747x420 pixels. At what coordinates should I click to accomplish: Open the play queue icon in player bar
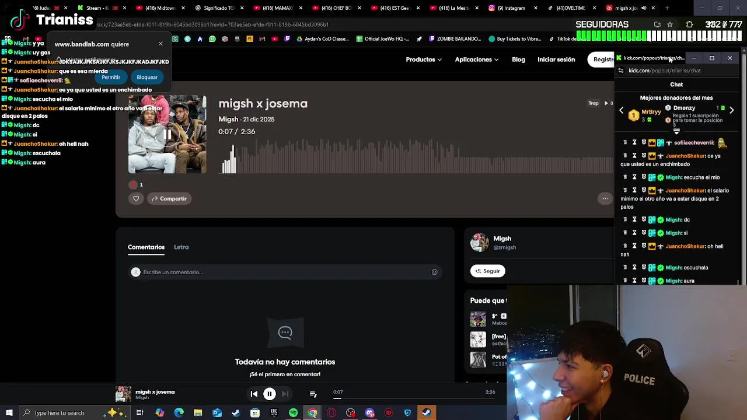tap(313, 394)
